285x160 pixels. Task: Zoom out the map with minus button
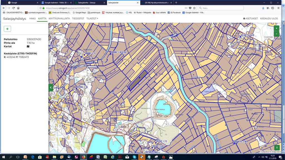(276, 34)
